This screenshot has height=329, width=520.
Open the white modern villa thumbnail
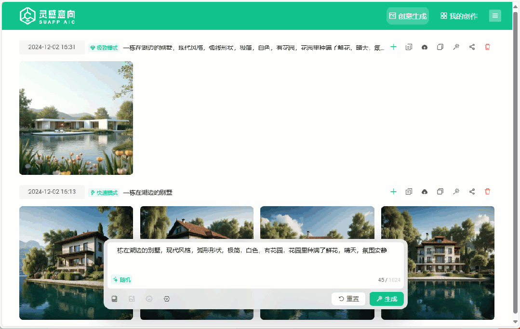(x=76, y=118)
